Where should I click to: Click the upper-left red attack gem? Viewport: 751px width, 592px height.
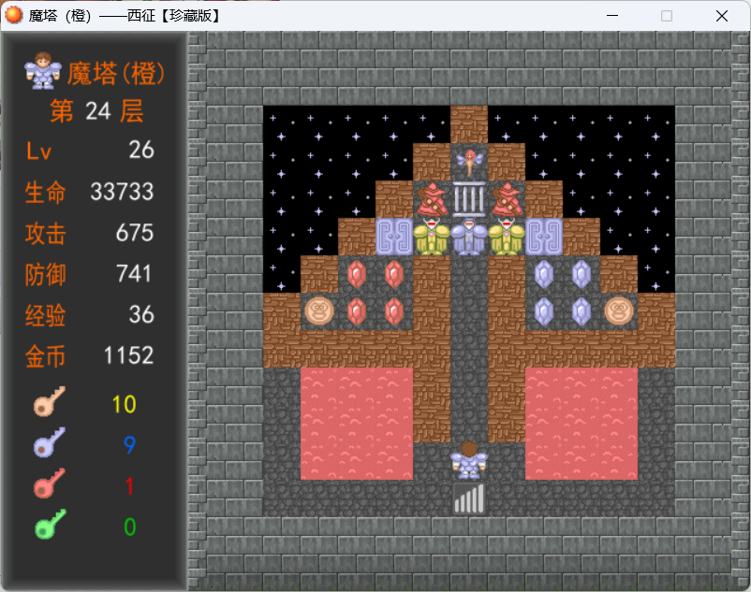[x=357, y=274]
